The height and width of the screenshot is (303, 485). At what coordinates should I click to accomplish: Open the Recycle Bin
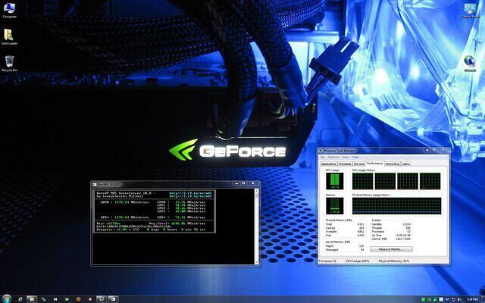(9, 61)
